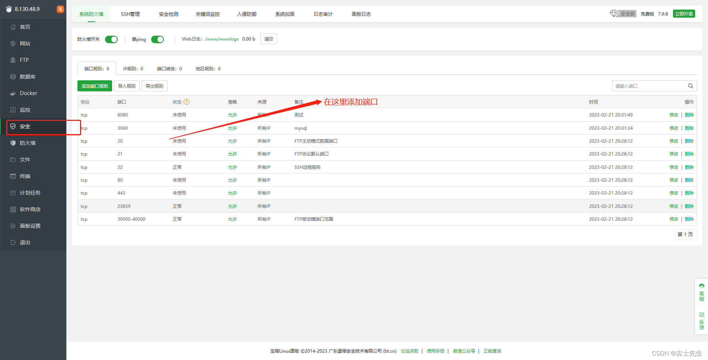Click 允许 policy in port 21 row
This screenshot has height=360, width=708.
pyautogui.click(x=232, y=154)
